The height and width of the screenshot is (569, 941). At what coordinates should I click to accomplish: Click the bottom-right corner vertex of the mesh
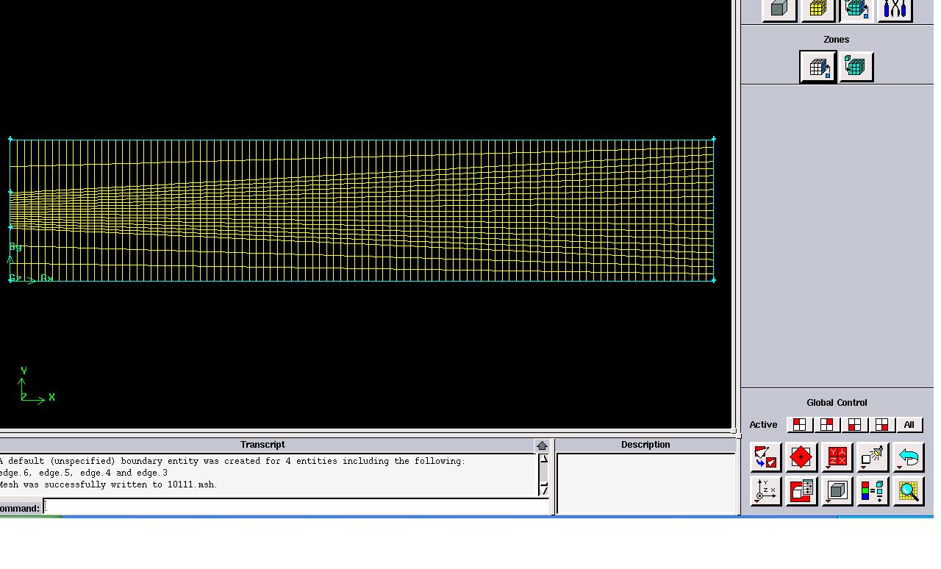tap(714, 279)
